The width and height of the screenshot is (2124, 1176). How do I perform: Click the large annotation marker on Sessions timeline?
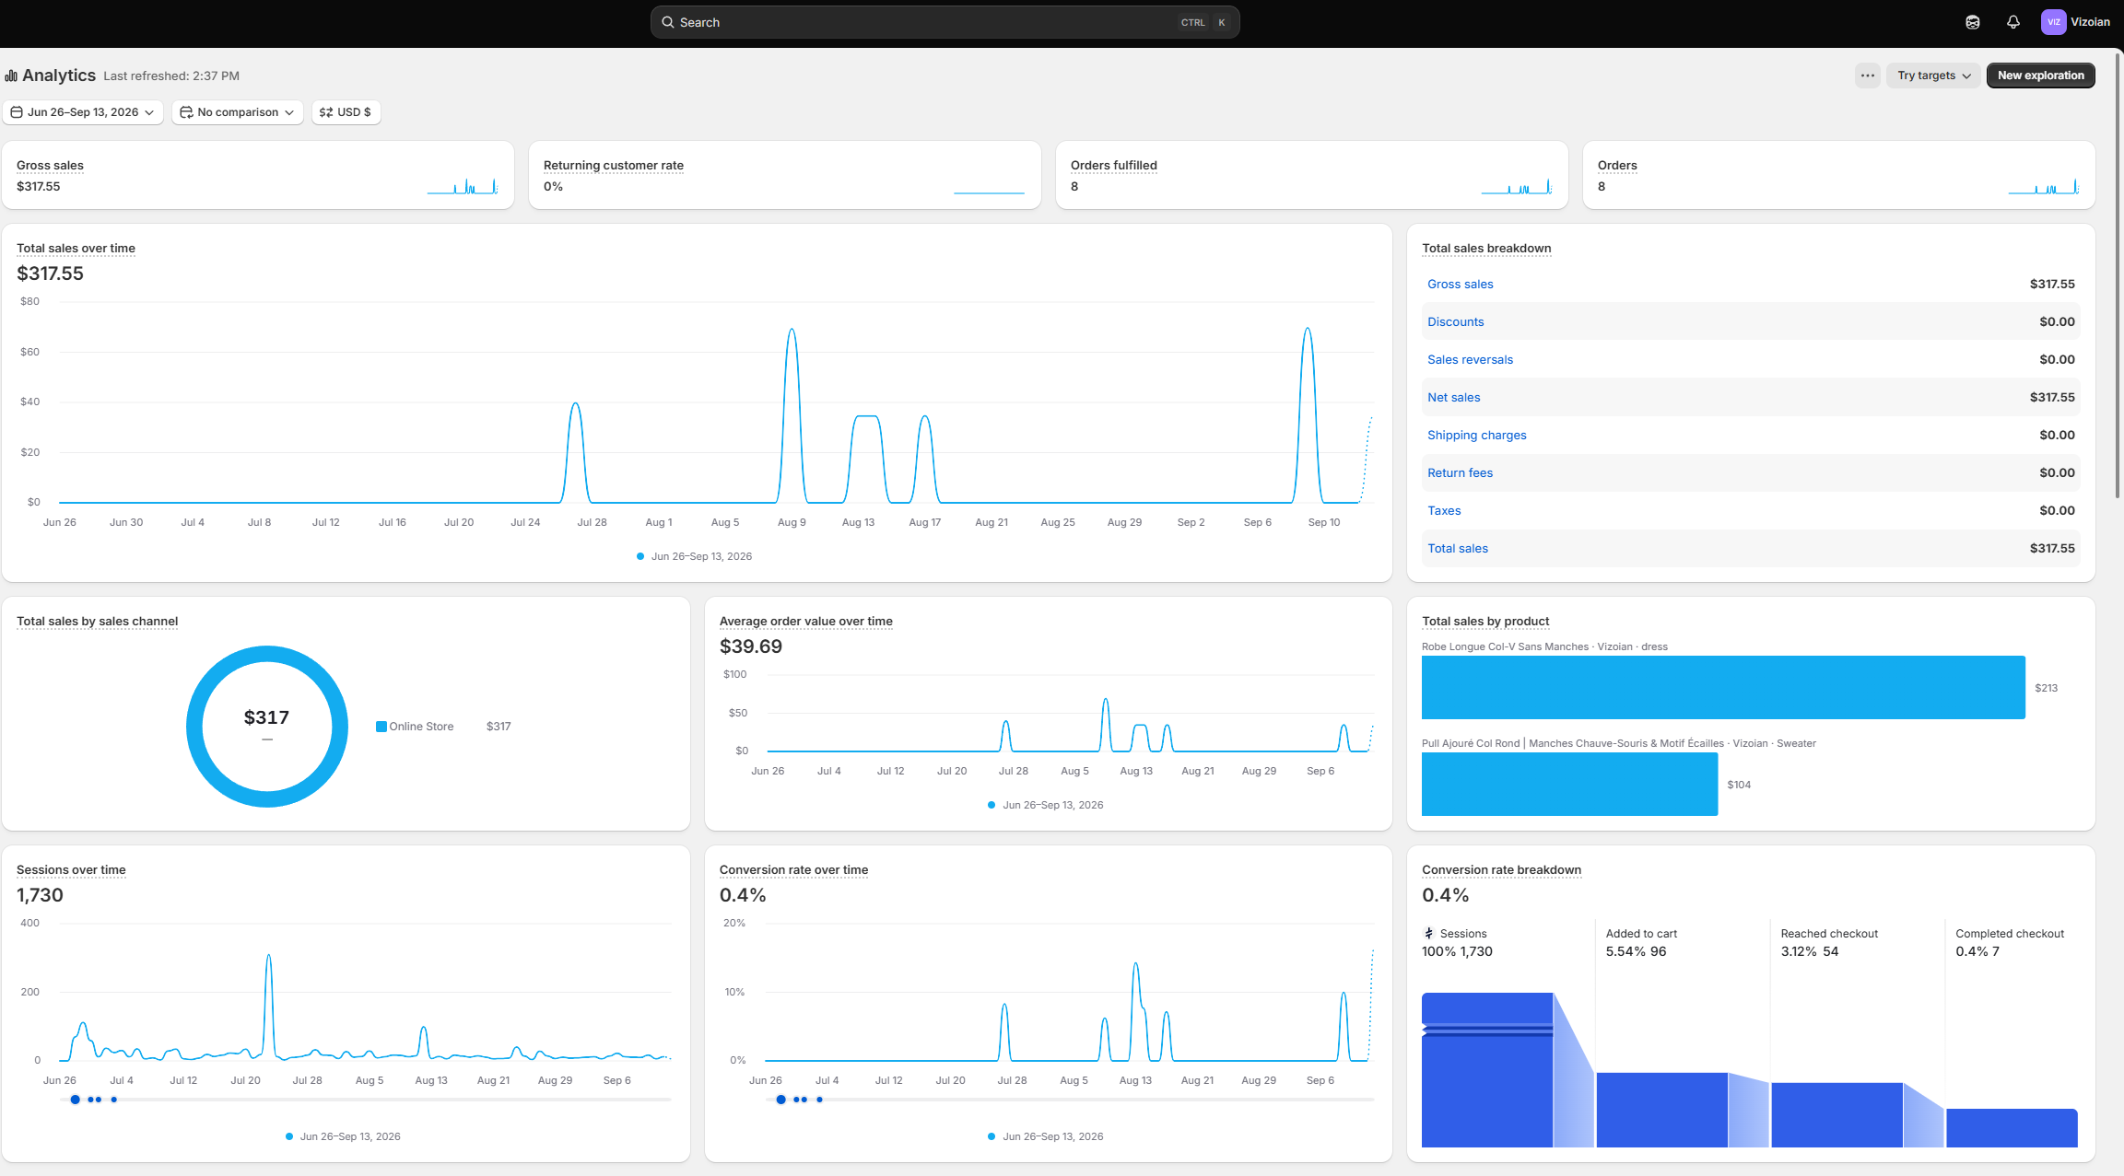[x=76, y=1100]
